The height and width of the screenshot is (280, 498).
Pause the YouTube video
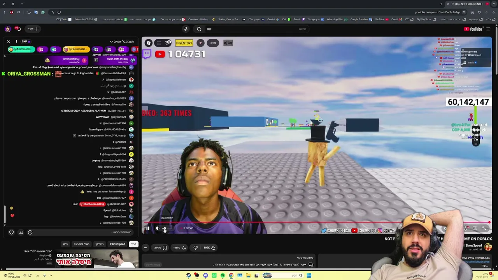point(148,228)
